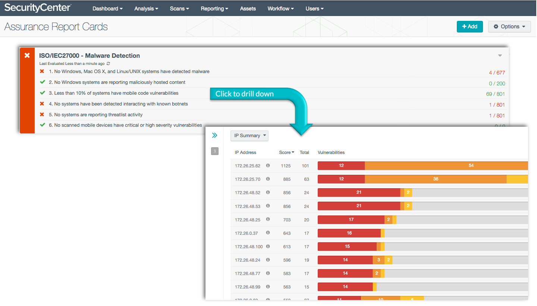Select IP address 172.26.25.62
Viewport: 537px width, 306px height.
click(248, 166)
